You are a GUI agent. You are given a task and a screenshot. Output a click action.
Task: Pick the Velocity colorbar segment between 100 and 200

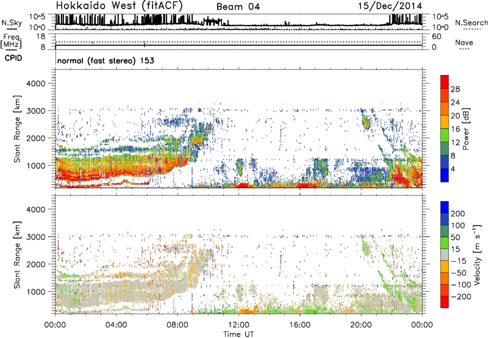(445, 219)
